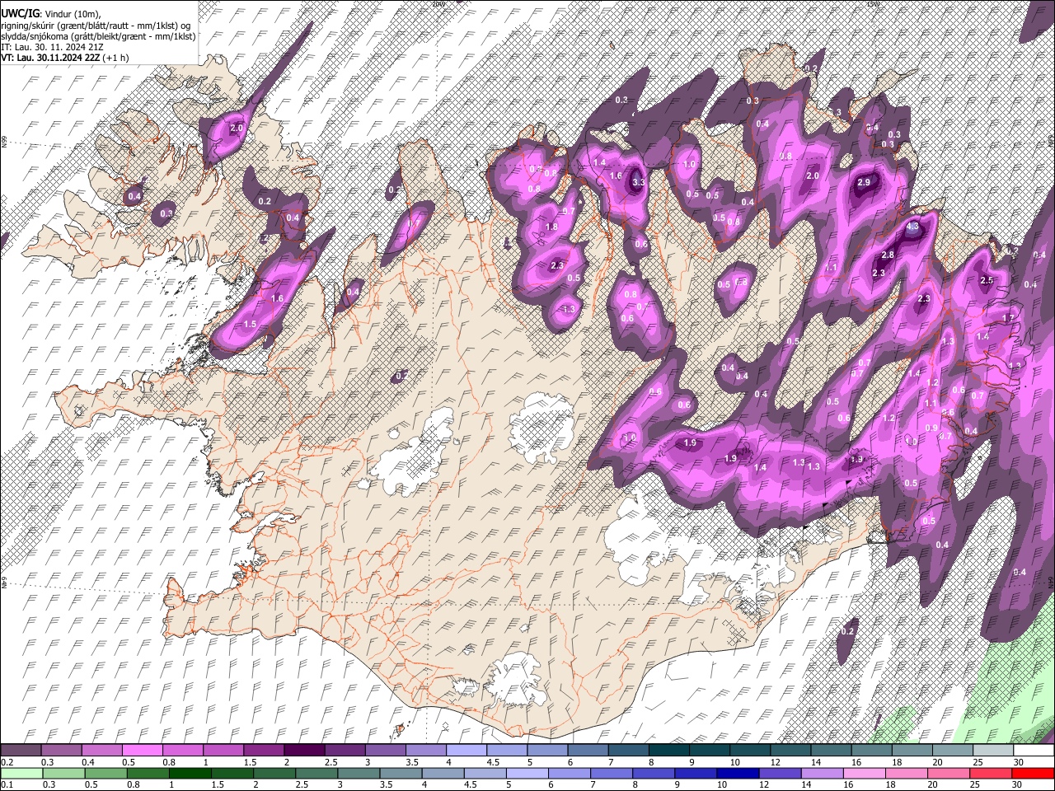Click the 4.3 snowfall value on the map

coord(912,227)
